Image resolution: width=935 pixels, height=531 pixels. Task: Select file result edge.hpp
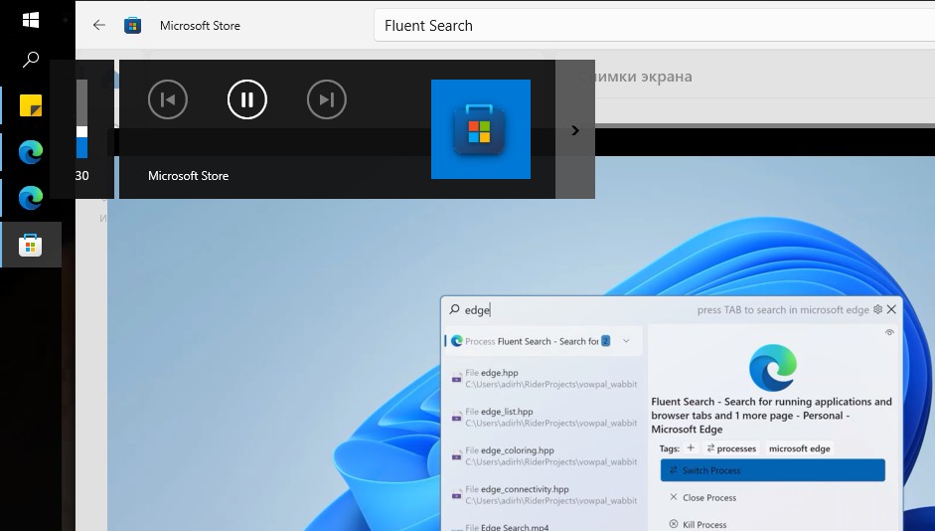point(544,378)
